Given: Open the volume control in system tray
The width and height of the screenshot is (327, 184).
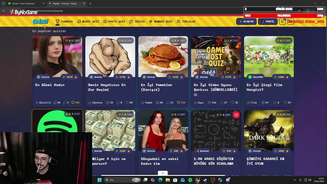Looking at the screenshot, I should (x=310, y=180).
